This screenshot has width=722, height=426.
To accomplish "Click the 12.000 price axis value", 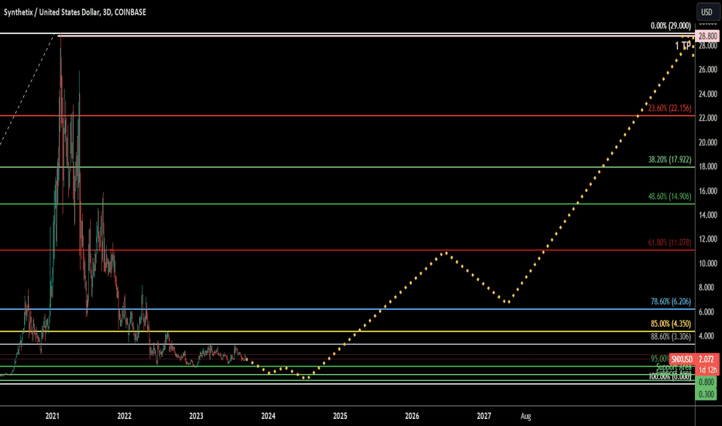I will pos(708,239).
